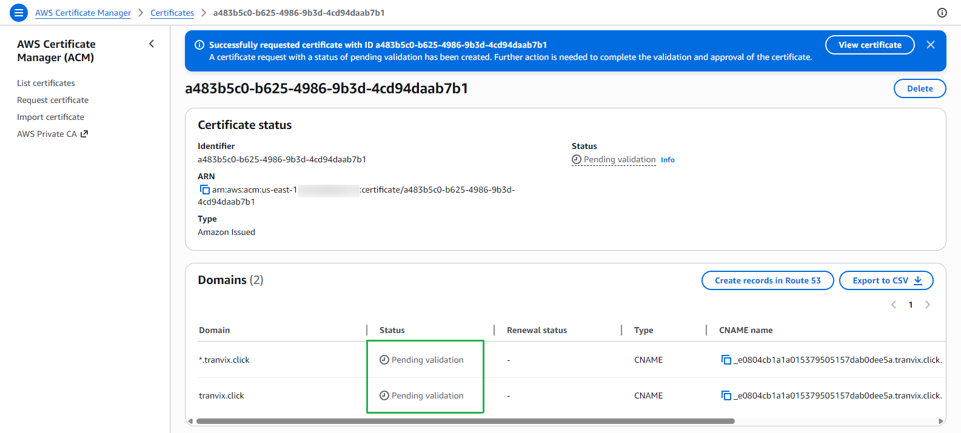Screen dimensions: 961x433
Task: Click the tranvix.click domain cell
Action: [221, 395]
